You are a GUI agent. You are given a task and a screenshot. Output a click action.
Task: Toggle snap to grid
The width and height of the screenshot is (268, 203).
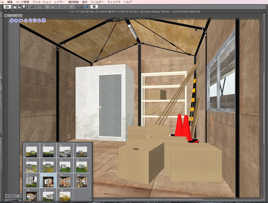pyautogui.click(x=87, y=7)
